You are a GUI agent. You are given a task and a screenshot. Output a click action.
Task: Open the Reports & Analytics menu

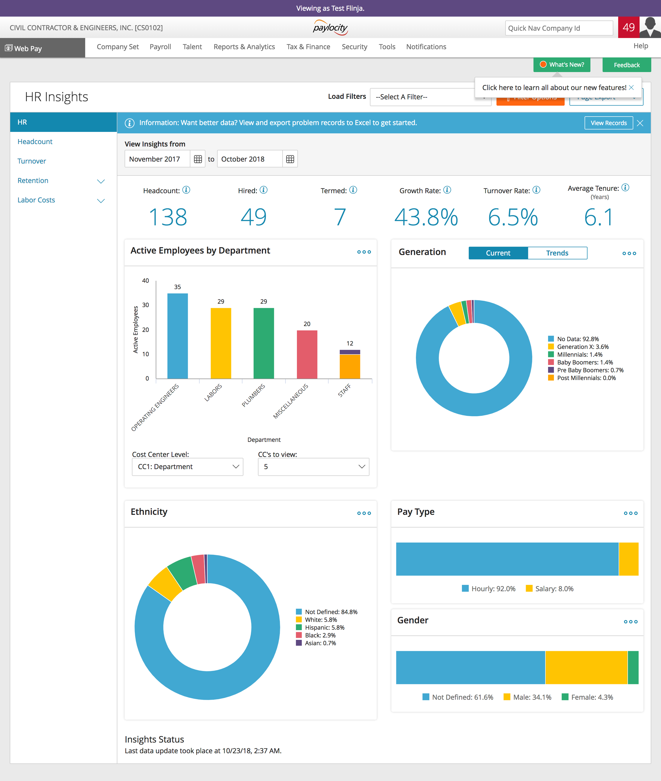click(244, 47)
